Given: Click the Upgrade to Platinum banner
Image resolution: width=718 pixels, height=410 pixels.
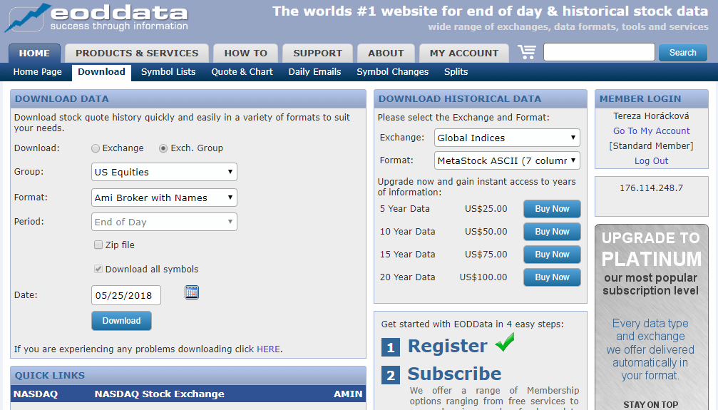Looking at the screenshot, I should click(651, 317).
